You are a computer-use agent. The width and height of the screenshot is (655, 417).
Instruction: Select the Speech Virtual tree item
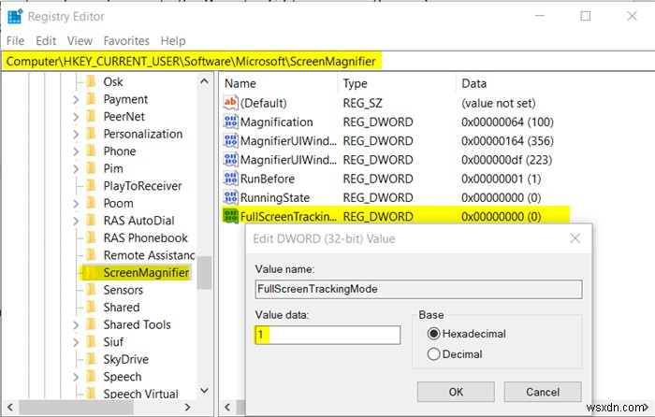click(x=140, y=394)
